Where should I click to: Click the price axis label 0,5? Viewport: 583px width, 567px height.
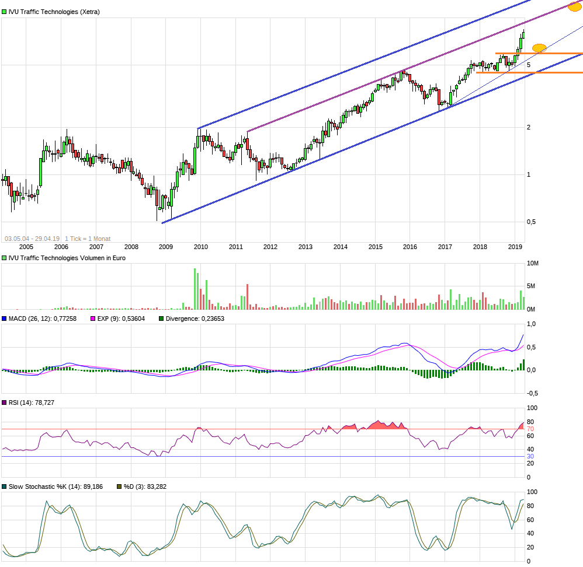[531, 222]
